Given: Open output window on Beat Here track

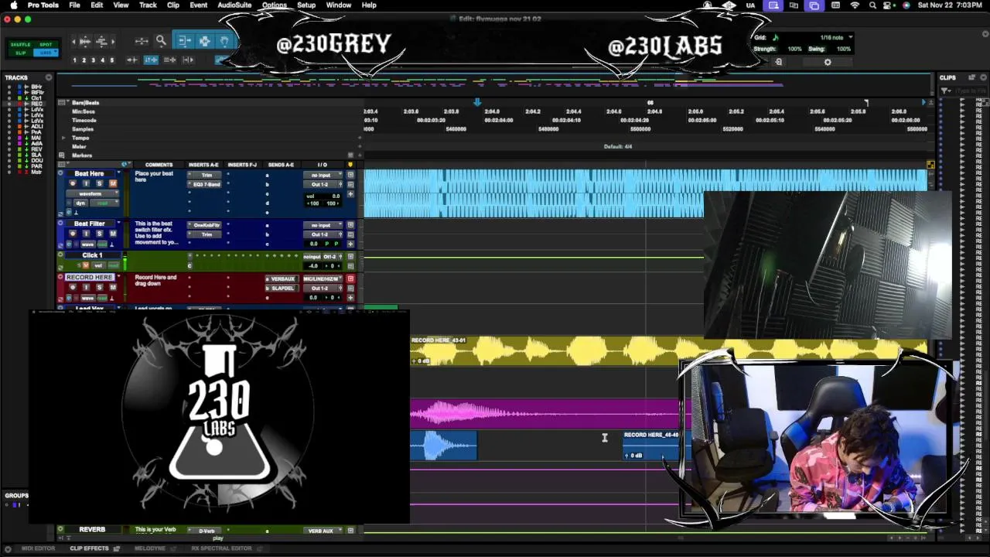Looking at the screenshot, I should point(341,184).
